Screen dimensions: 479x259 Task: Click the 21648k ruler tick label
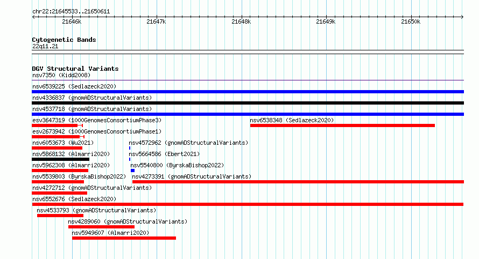click(x=241, y=21)
